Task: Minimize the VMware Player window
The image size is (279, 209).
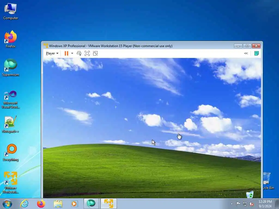Action: (x=238, y=46)
